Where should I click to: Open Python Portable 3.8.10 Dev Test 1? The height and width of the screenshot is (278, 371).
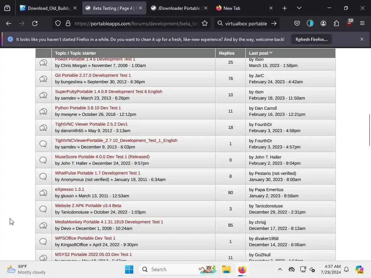pyautogui.click(x=88, y=108)
